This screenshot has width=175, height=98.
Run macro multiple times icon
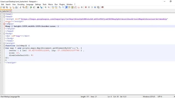95,7
